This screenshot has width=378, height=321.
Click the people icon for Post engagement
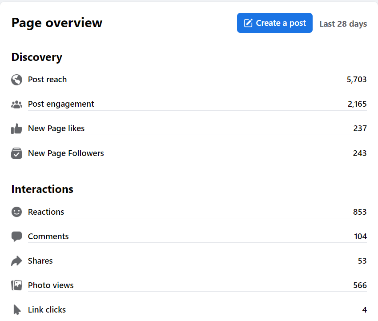(16, 104)
